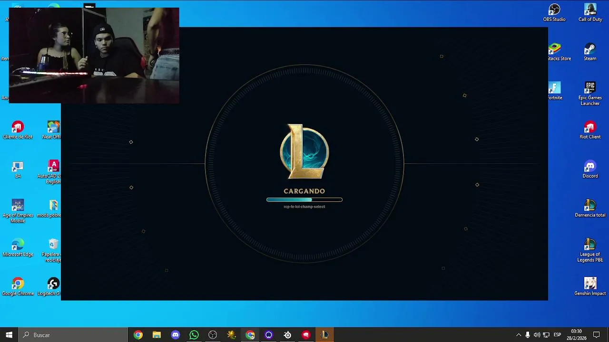Open Microsoft Edge desktop shortcut
The image size is (609, 342).
click(x=18, y=247)
